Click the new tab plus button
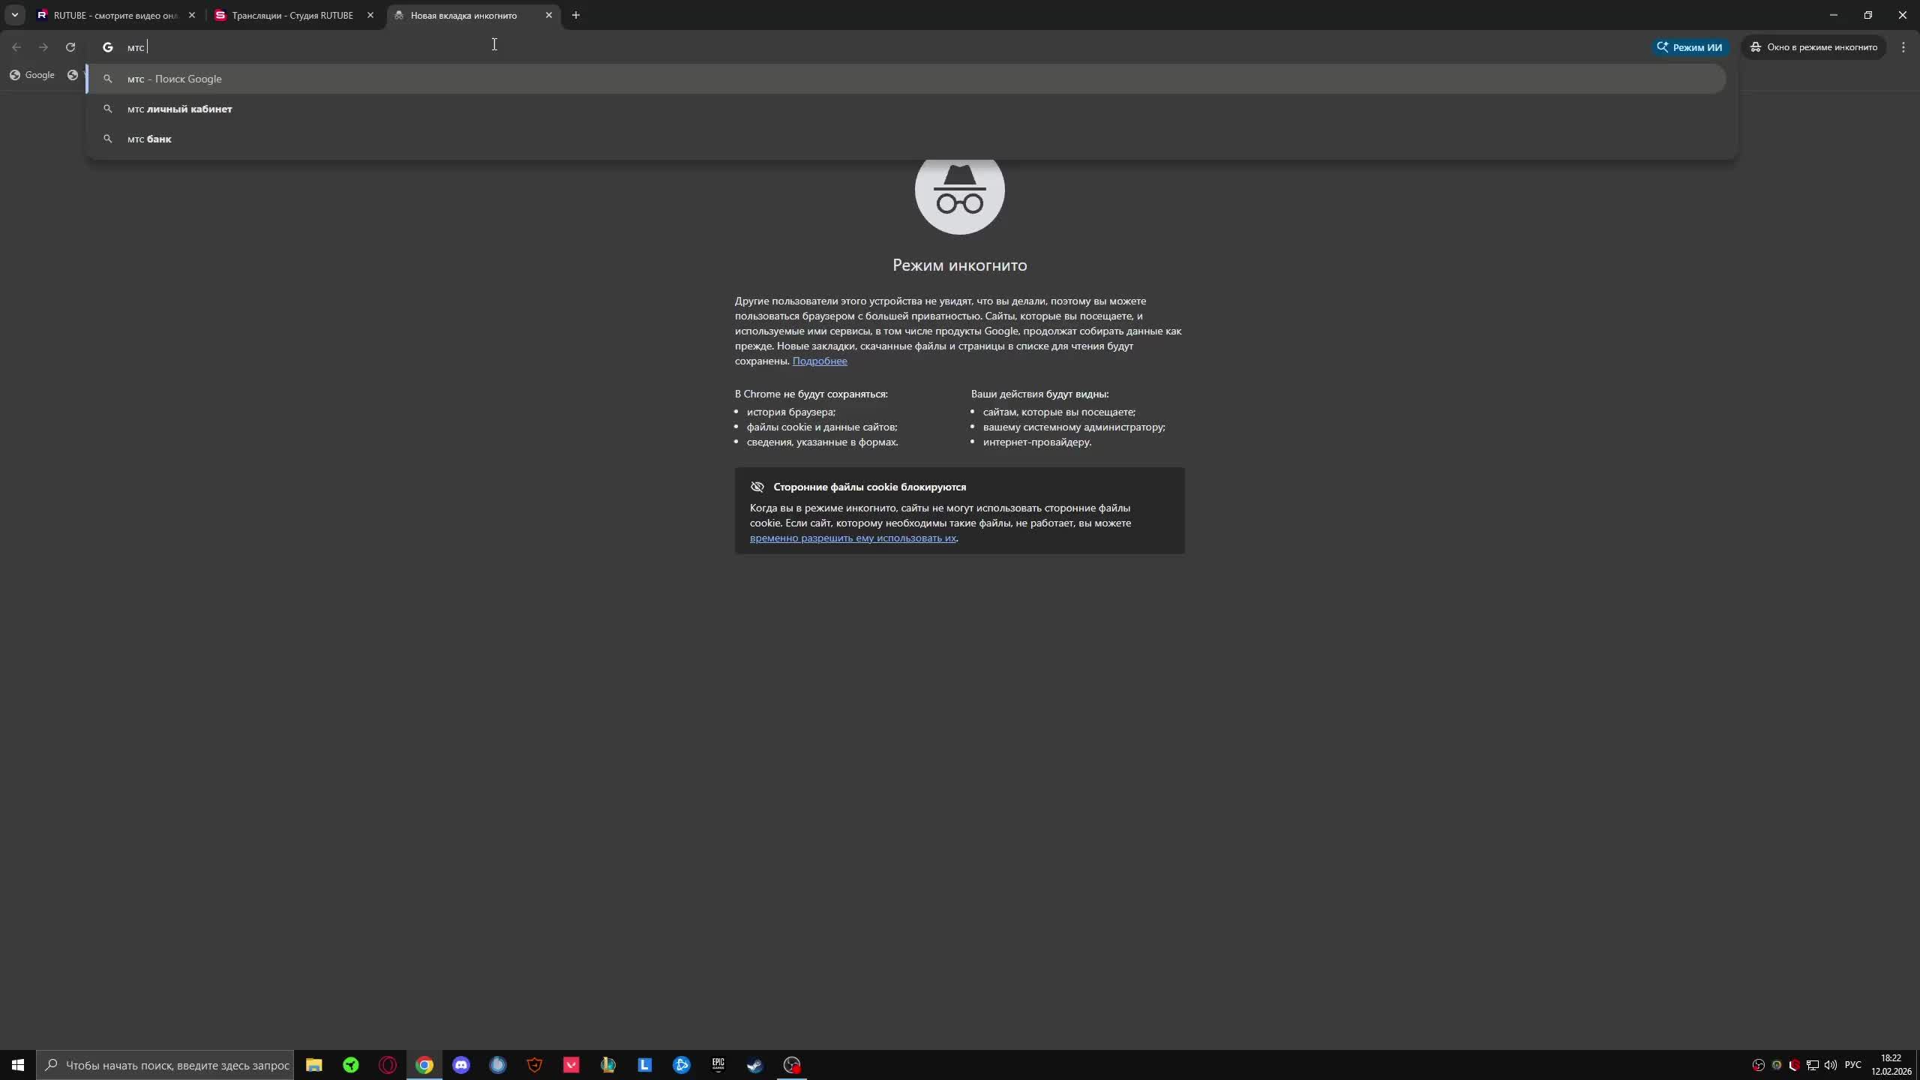This screenshot has height=1080, width=1920. (575, 15)
